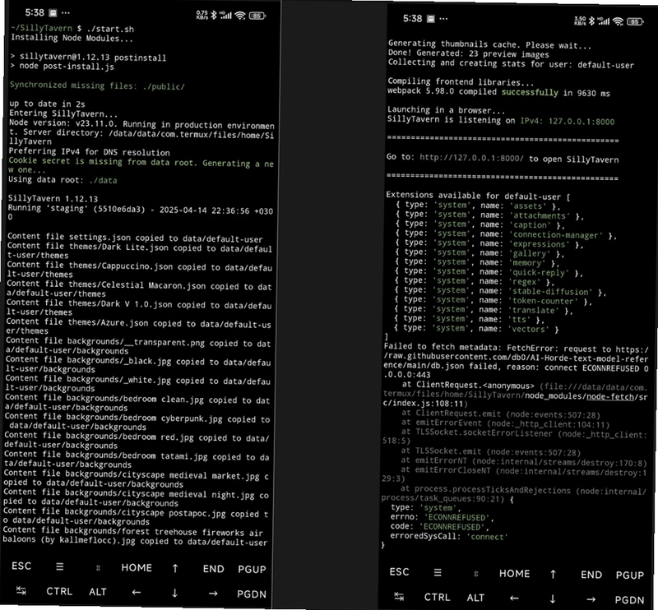This screenshot has width=658, height=610.
Task: Tap Bluetooth icon in left status bar
Action: [214, 15]
